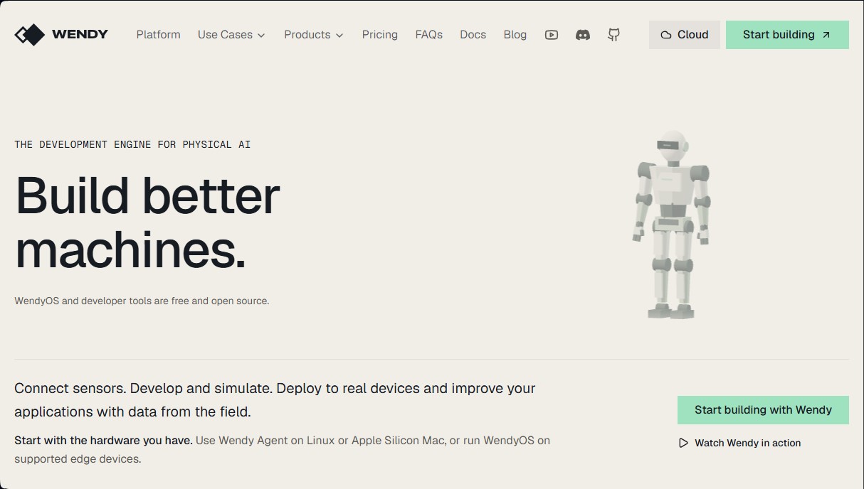Click the Start building header button
The height and width of the screenshot is (489, 864).
[x=787, y=35]
